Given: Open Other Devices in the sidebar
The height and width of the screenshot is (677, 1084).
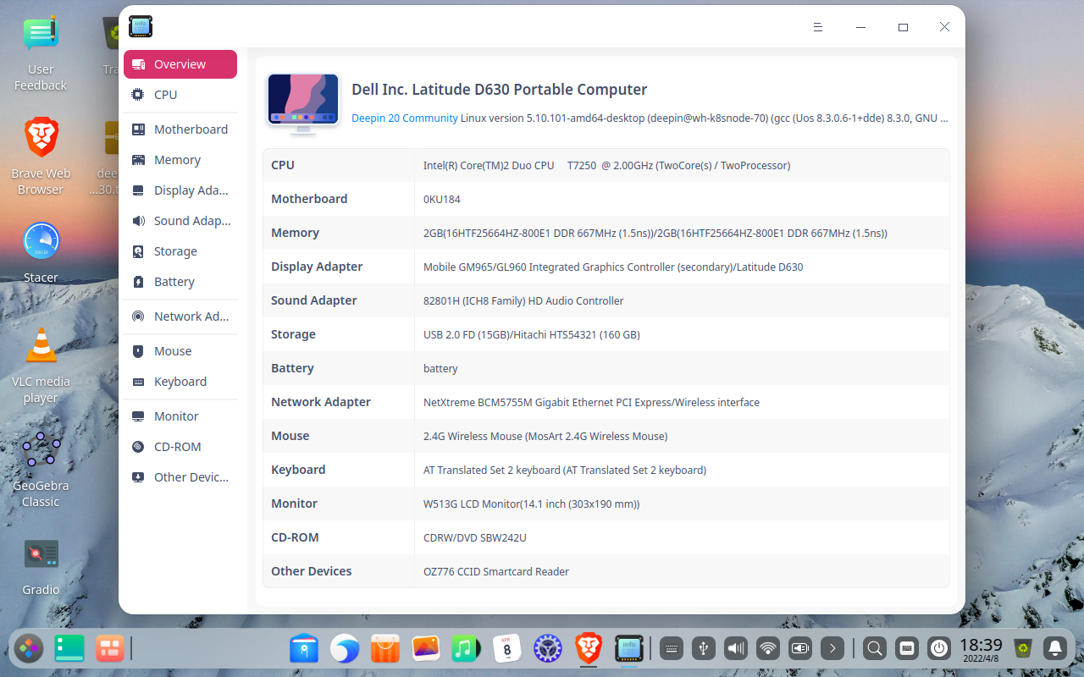Looking at the screenshot, I should [180, 477].
